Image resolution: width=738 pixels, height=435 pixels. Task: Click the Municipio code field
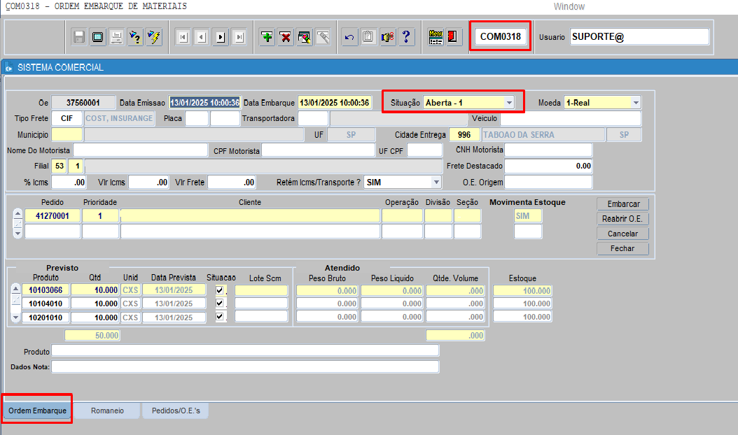(67, 135)
